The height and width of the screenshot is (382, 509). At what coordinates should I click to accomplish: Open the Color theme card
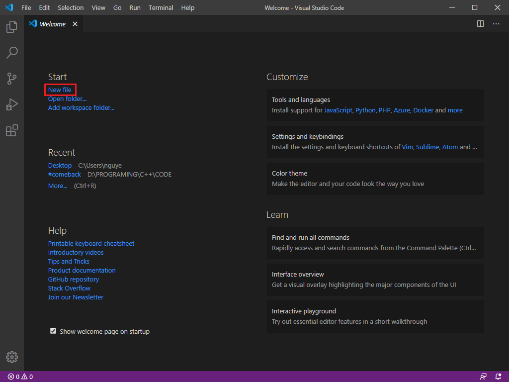coord(375,179)
